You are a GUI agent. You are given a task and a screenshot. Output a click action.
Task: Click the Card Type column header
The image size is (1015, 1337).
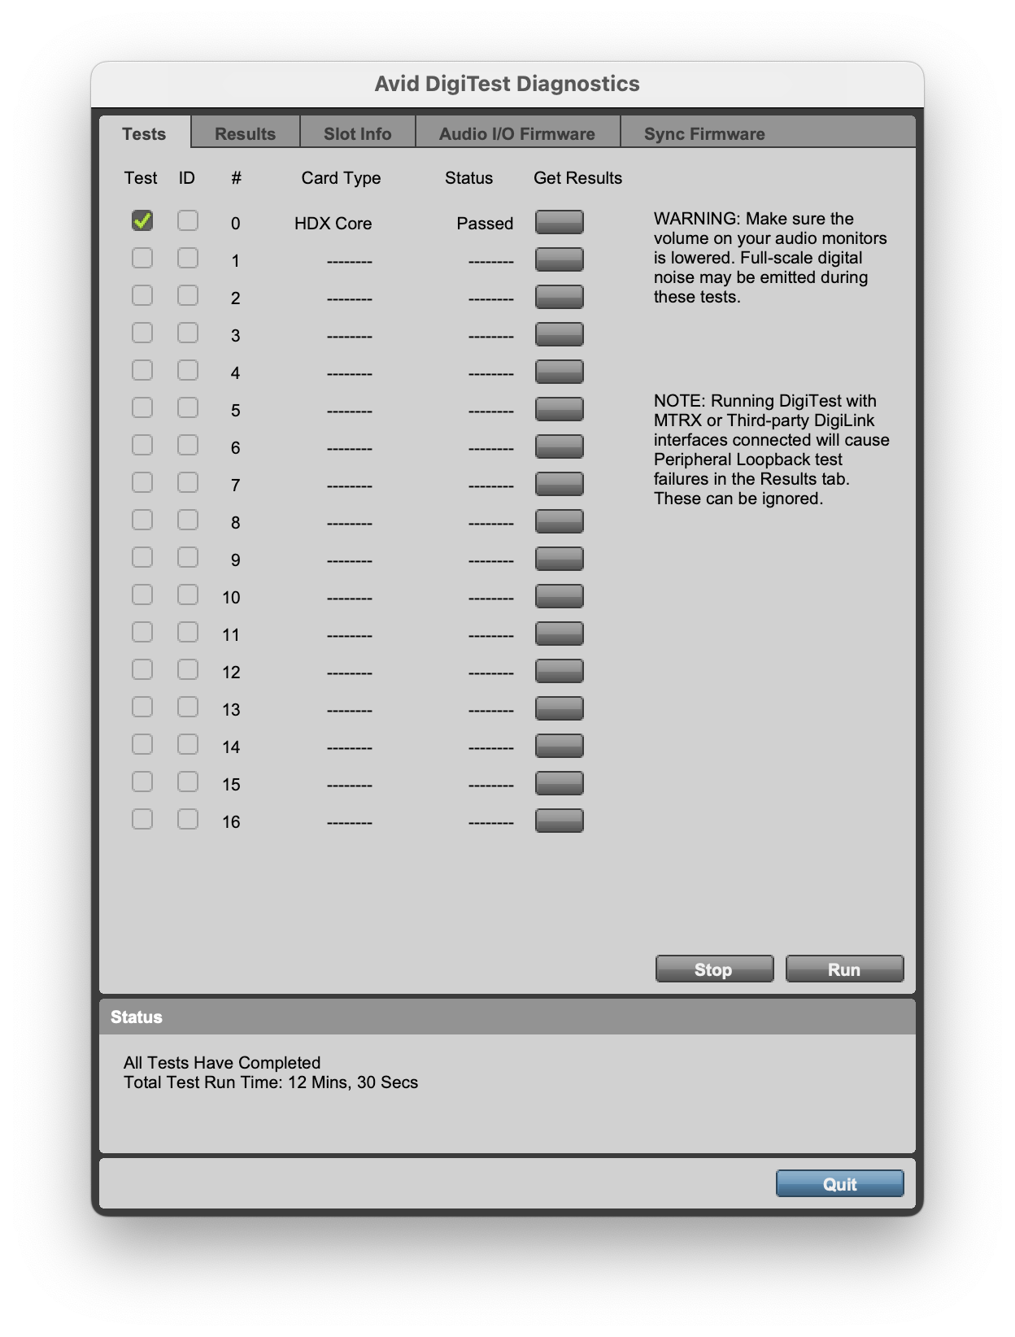[x=341, y=178]
